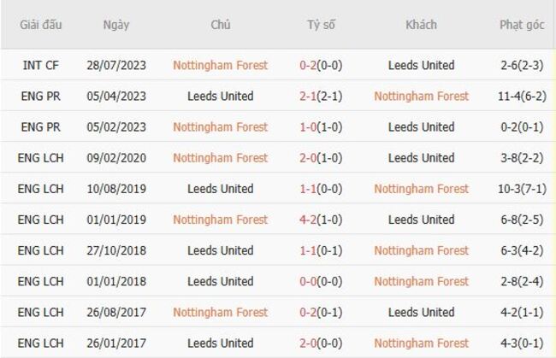
Task: Click the "Phạt góc" column header
Action: coord(522,25)
